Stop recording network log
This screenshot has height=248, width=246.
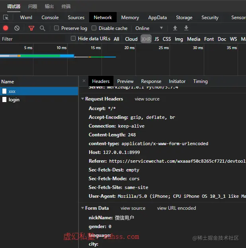point(6,28)
